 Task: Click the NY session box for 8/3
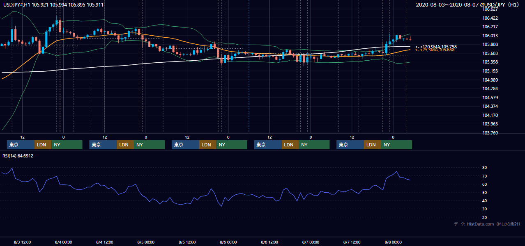click(67, 145)
